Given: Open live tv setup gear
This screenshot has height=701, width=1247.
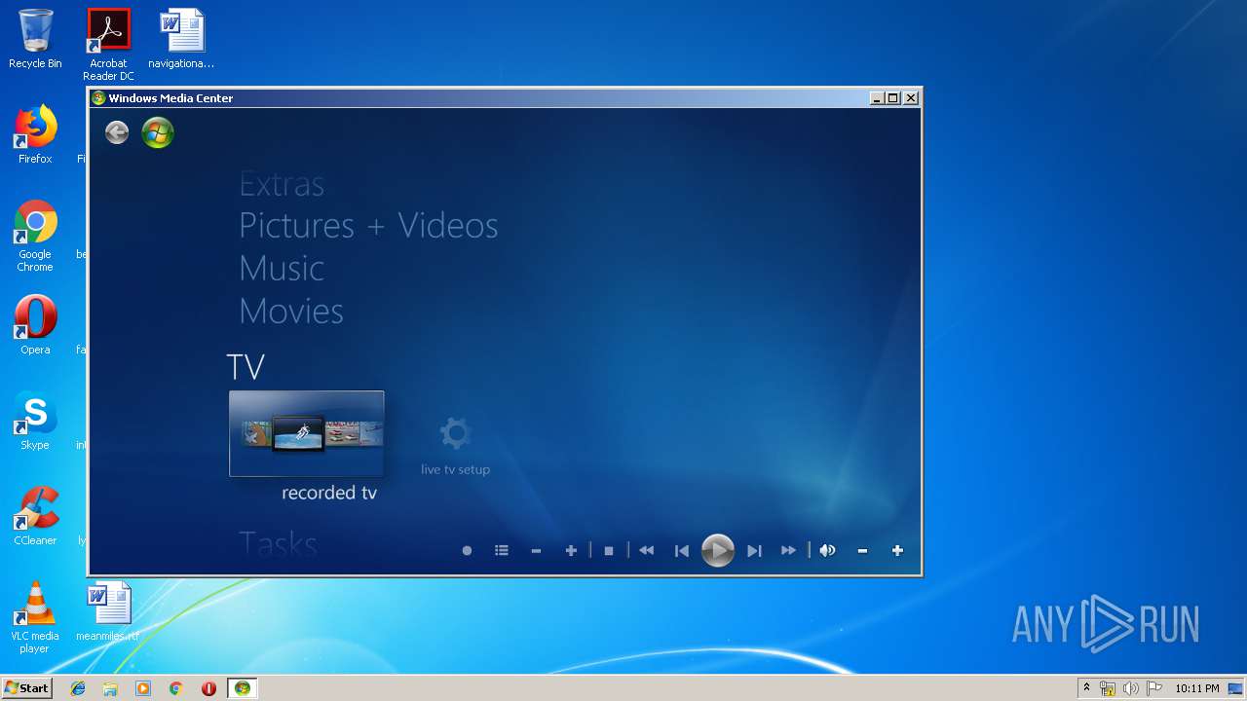Looking at the screenshot, I should [455, 433].
